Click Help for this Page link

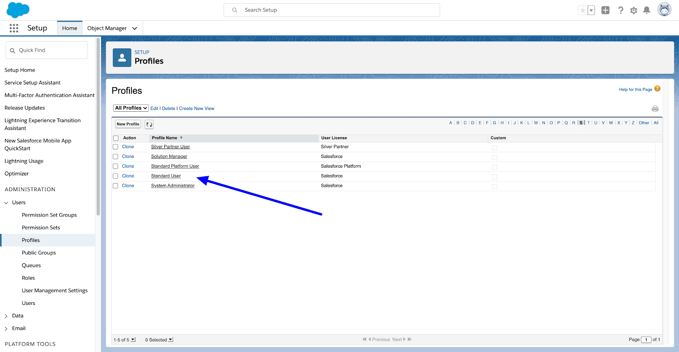click(635, 90)
